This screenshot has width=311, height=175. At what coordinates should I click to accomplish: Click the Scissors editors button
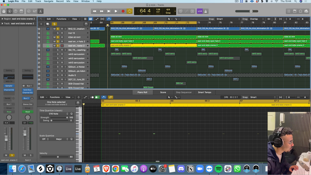point(41,11)
